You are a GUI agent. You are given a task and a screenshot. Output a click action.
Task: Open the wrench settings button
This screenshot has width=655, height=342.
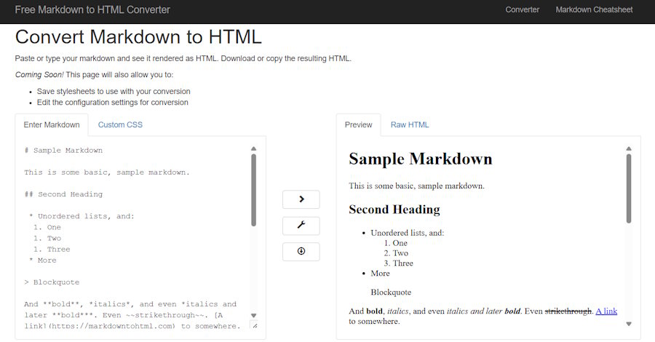click(301, 226)
